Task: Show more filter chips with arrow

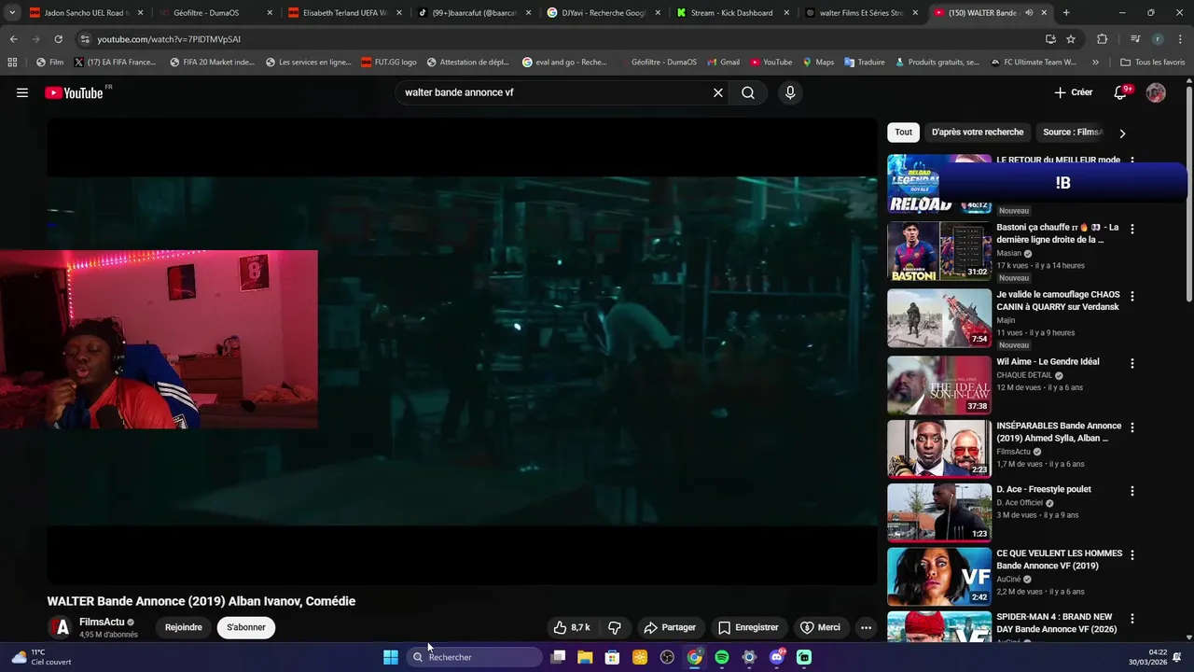Action: [x=1122, y=133]
